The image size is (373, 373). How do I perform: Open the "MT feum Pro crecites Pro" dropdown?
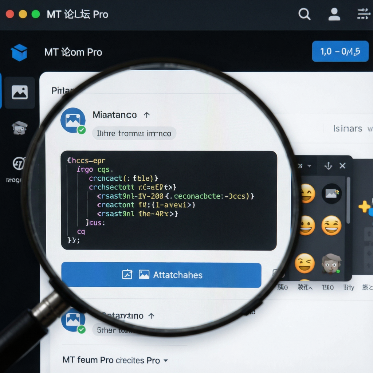[115, 360]
